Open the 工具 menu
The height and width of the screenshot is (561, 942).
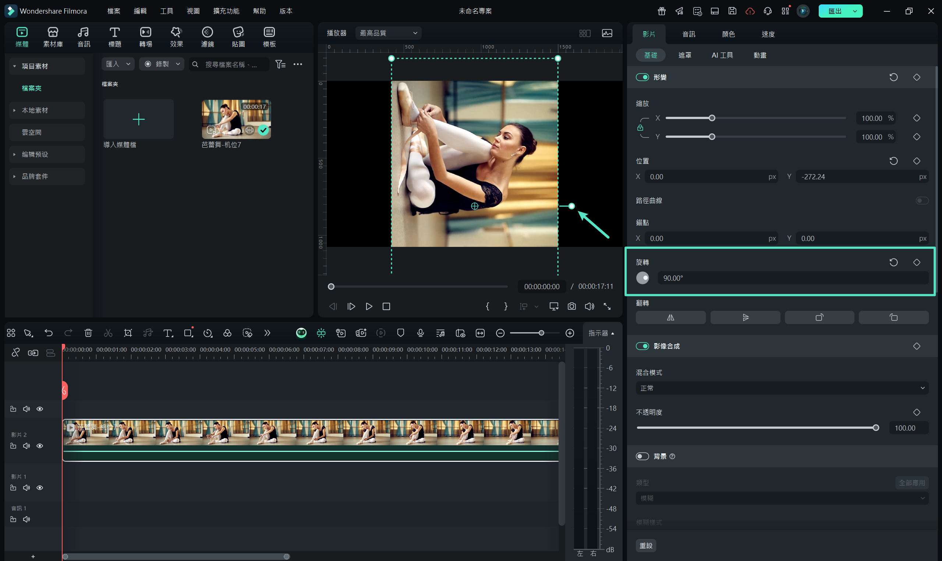(x=166, y=11)
